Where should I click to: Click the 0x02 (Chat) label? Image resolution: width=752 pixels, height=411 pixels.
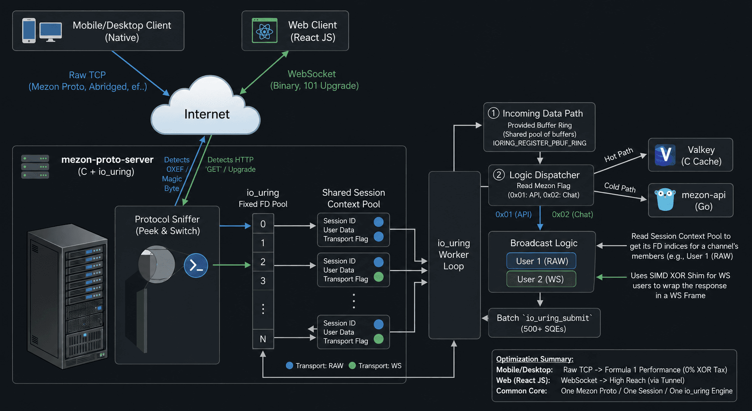coord(572,214)
